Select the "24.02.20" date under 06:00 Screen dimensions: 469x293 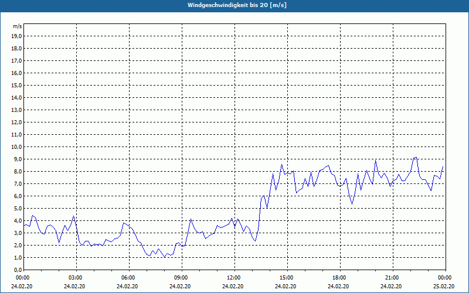point(127,287)
